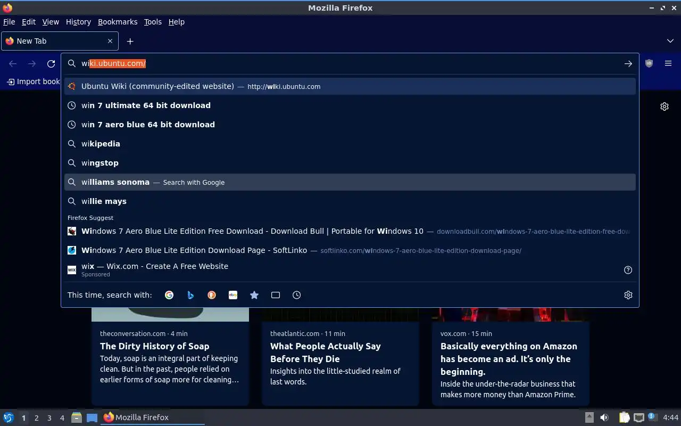Open the Help menu
The image size is (681, 426).
coord(177,22)
